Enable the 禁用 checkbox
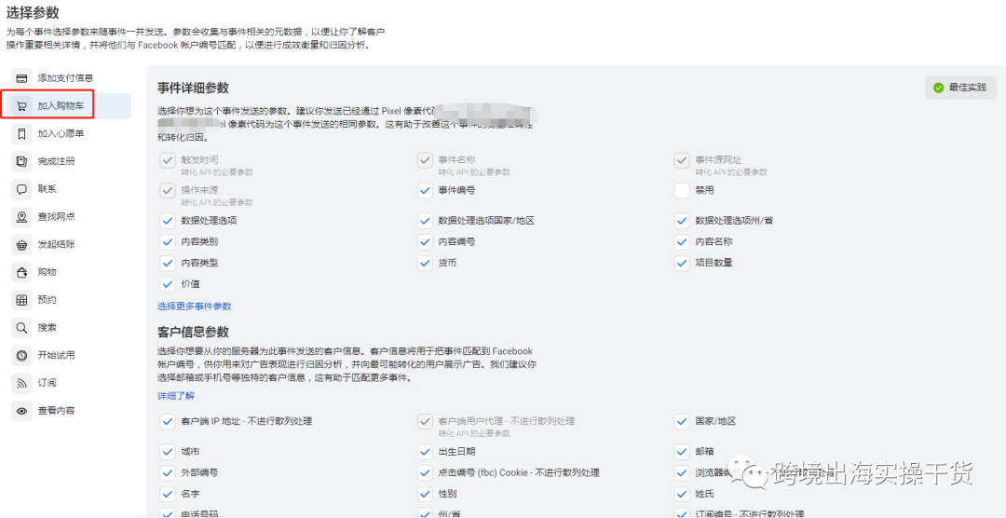The image size is (1006, 518). click(x=682, y=190)
